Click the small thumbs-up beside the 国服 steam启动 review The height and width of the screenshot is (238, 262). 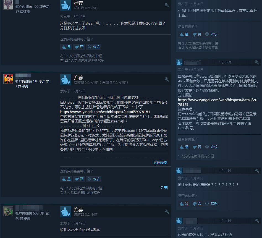click(179, 62)
